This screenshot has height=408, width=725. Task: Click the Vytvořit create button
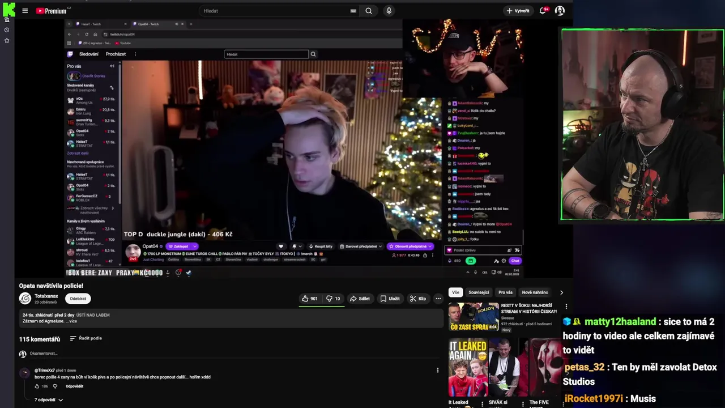coord(518,11)
